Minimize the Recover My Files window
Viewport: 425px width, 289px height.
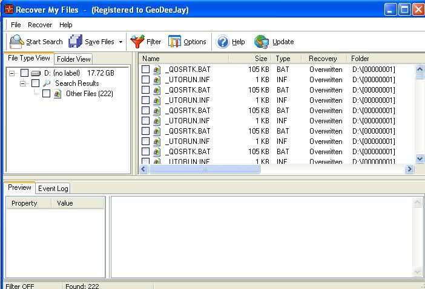[390, 10]
